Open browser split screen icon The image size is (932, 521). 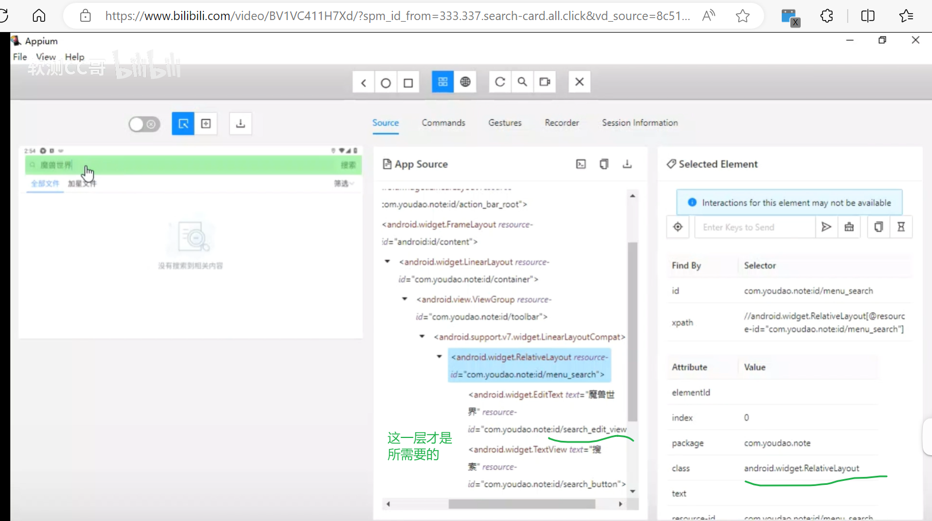click(868, 16)
